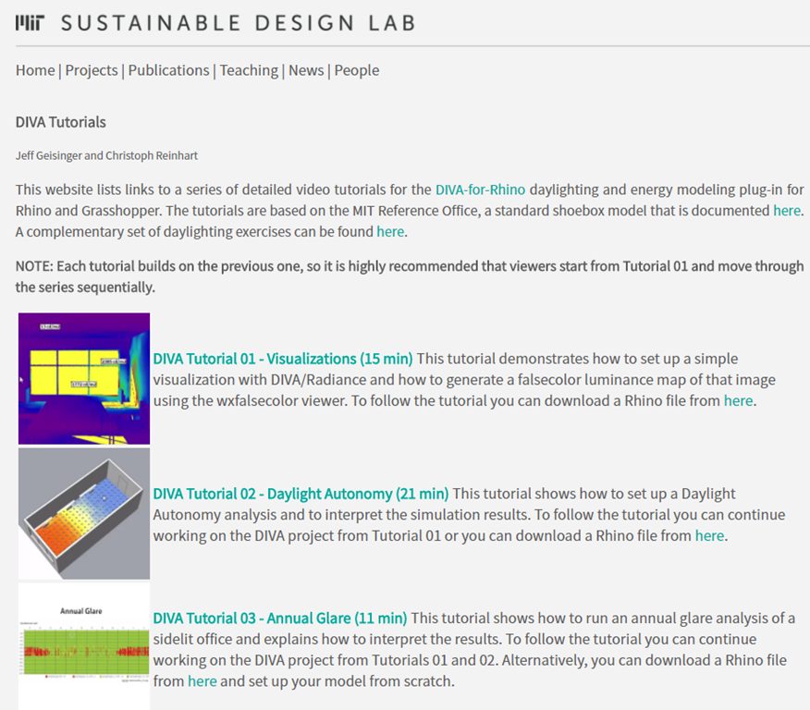The image size is (810, 710).
Task: Open the daylighting exercises 'here' link
Action: pyautogui.click(x=390, y=232)
